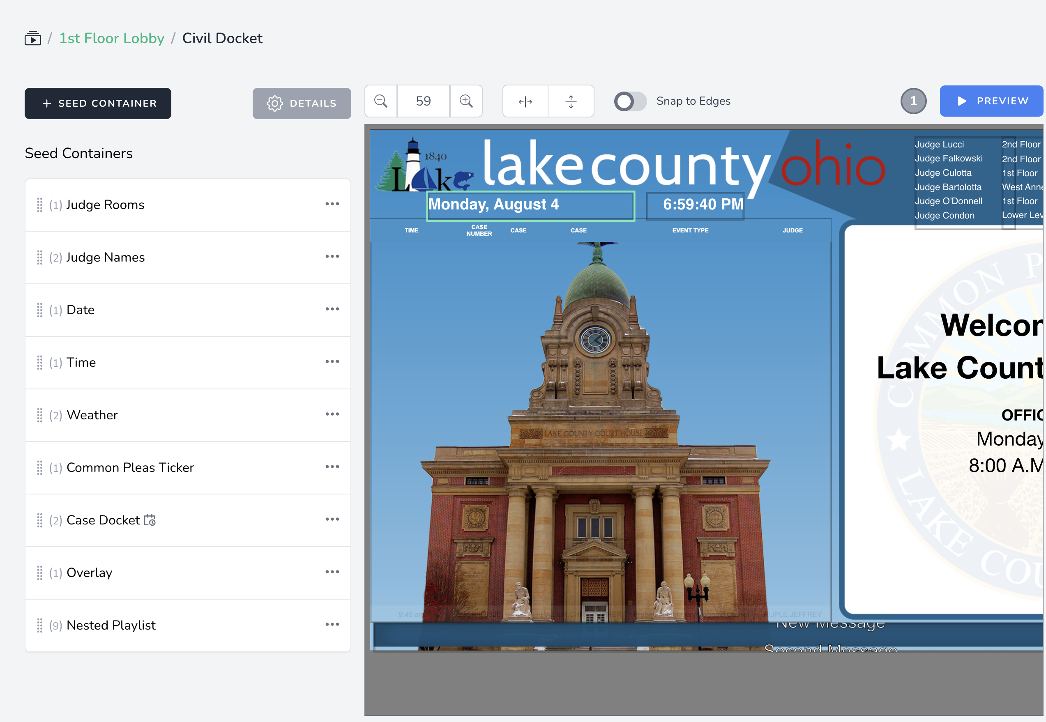This screenshot has width=1046, height=722.
Task: Click the zoom out magnifier icon
Action: pos(381,101)
